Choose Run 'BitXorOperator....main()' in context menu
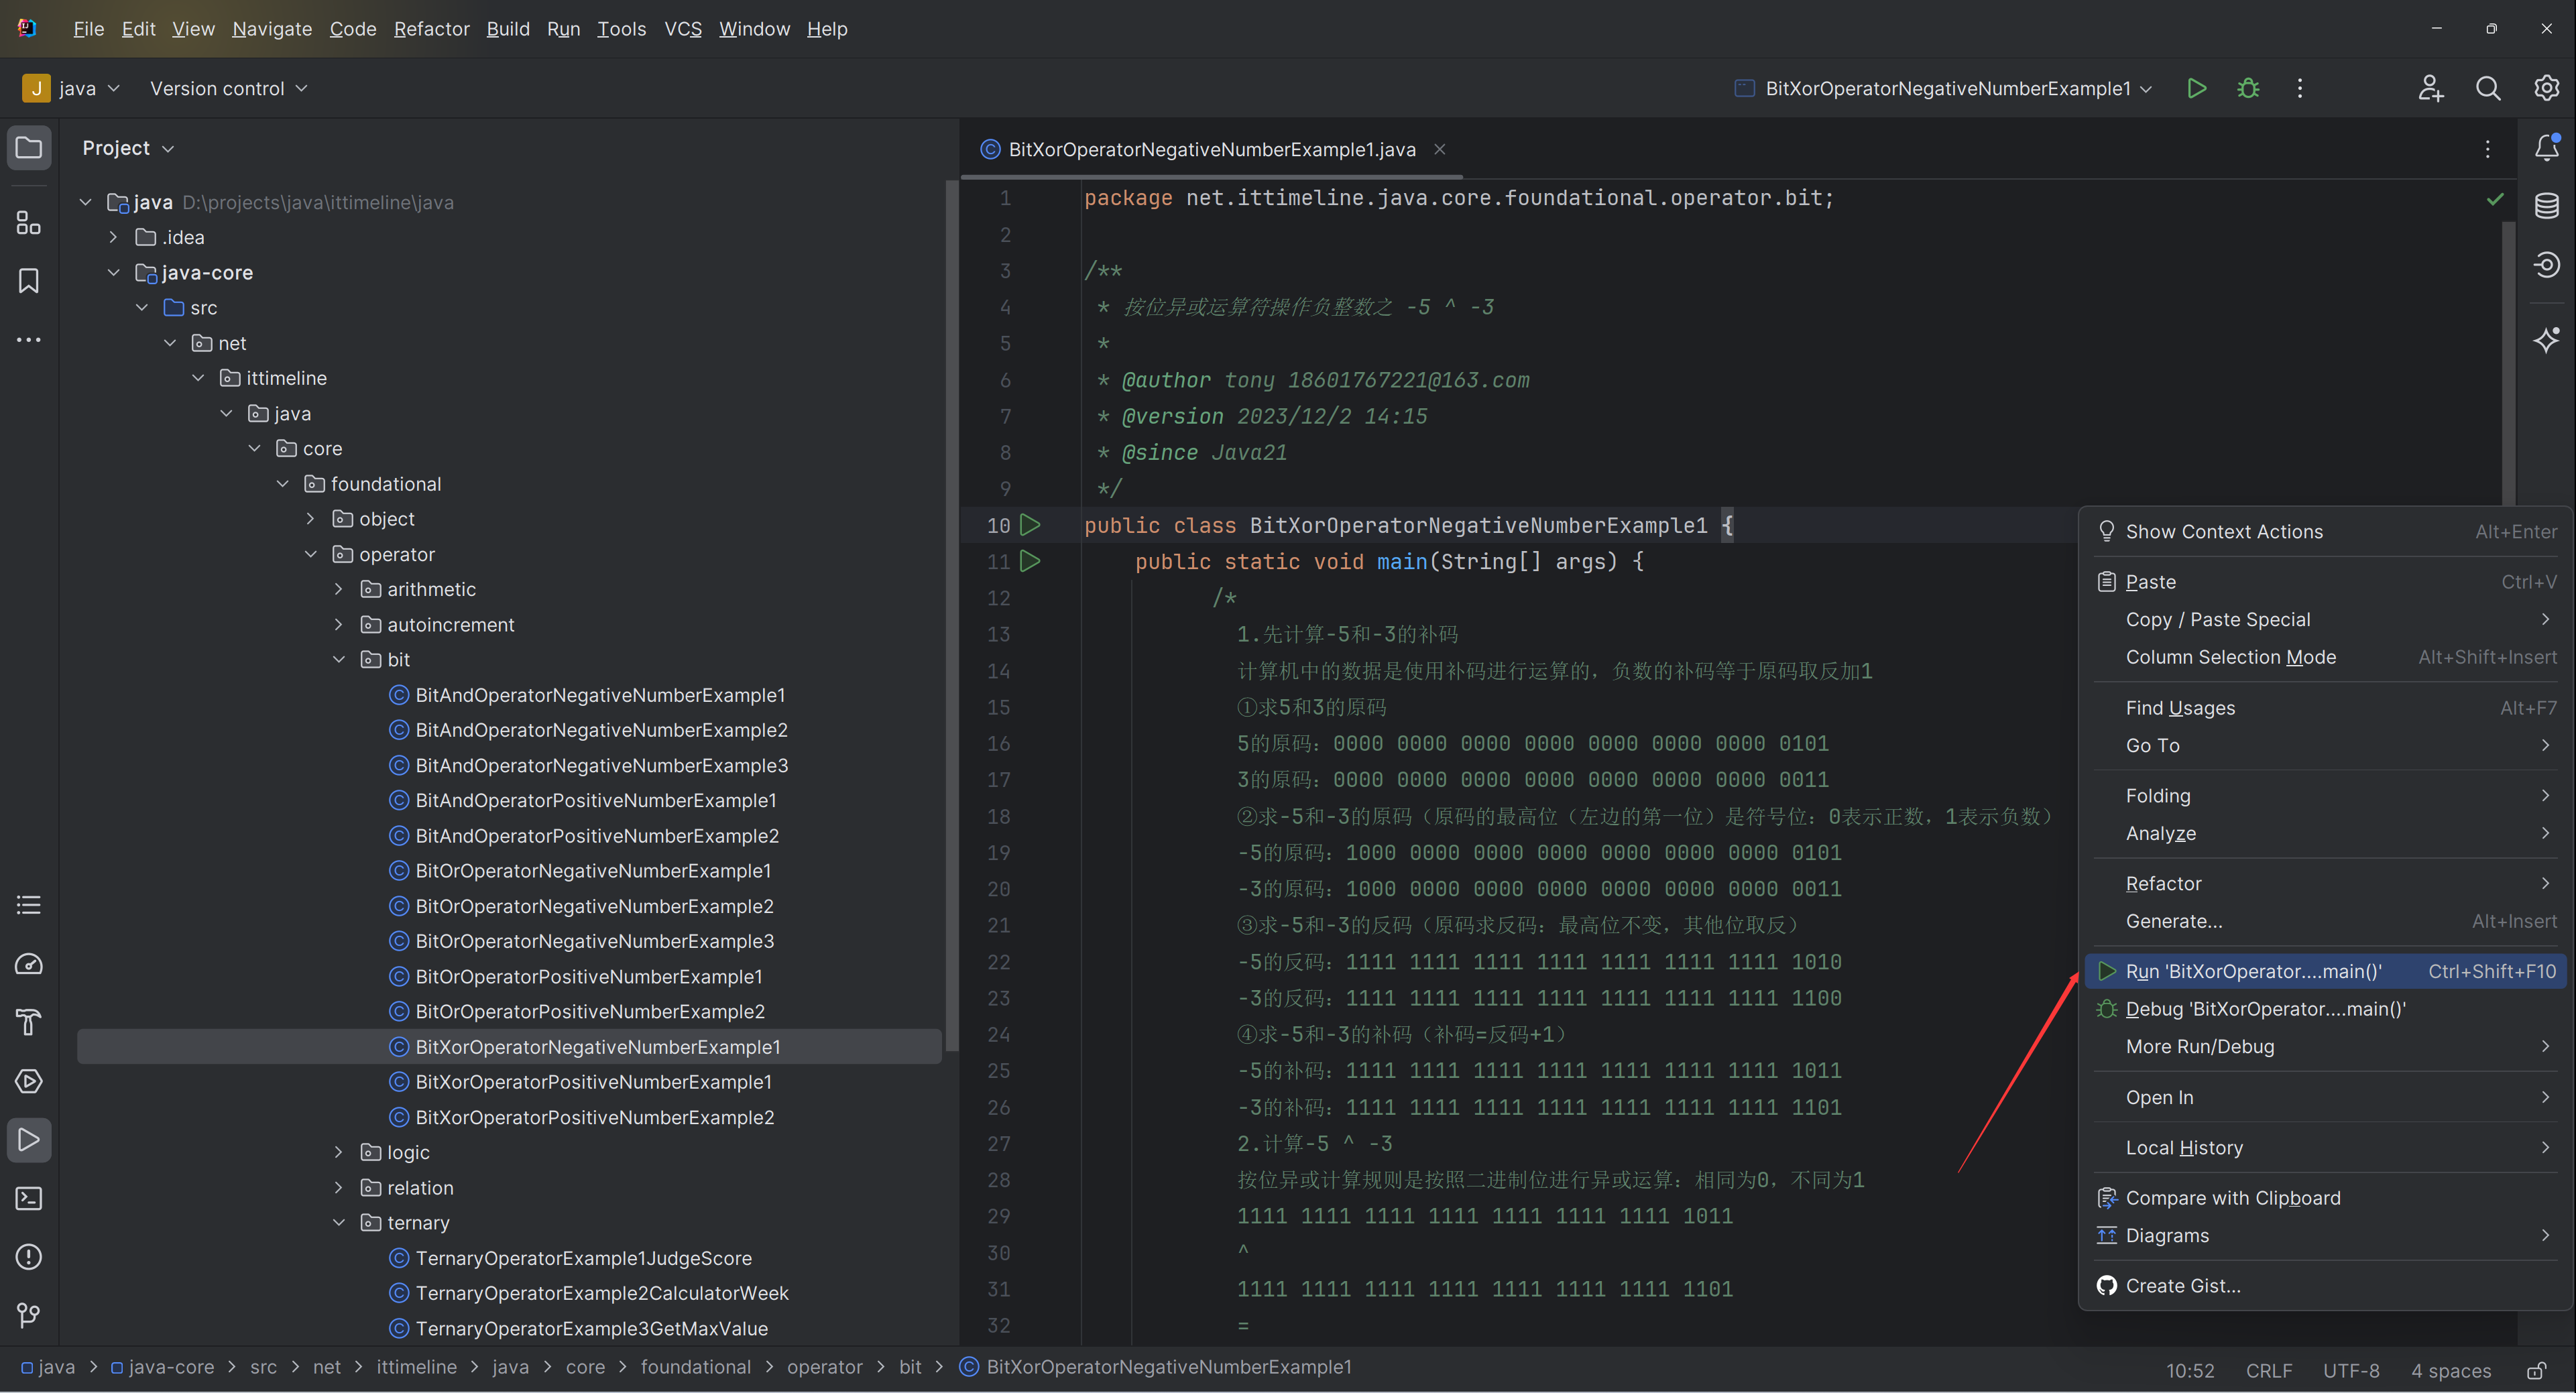This screenshot has width=2576, height=1393. 2326,971
